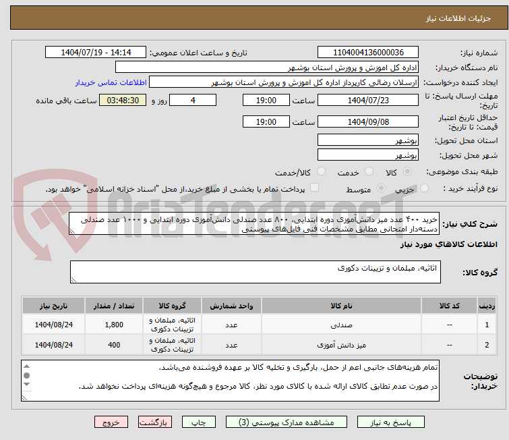This screenshot has height=440, width=509.
Task: Click the بازگشت back button
Action: [x=156, y=422]
